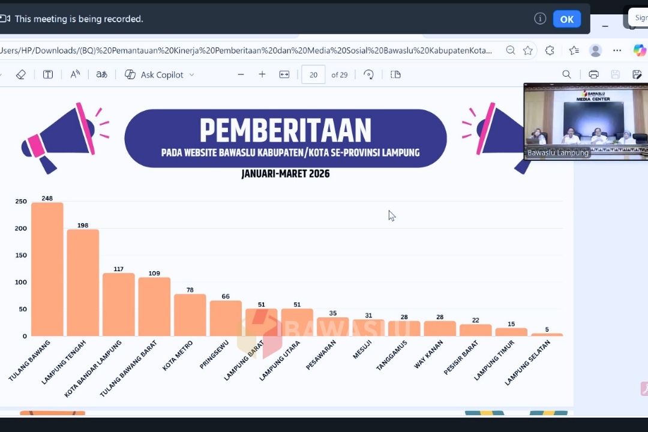
Task: Print the PDF document
Action: (593, 74)
